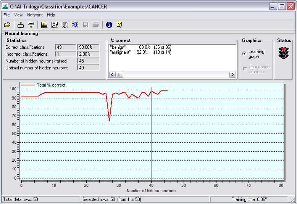Viewport: 297px width, 204px height.
Task: Click the application icon in title bar
Action: 5,6
